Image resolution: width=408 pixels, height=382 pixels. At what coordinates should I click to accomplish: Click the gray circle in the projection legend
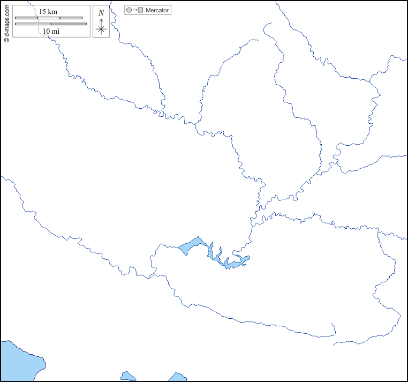tap(129, 10)
